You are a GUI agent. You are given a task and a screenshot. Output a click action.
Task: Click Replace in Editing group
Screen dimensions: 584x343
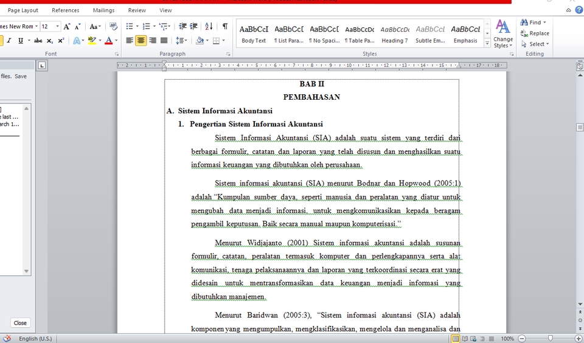click(x=535, y=33)
